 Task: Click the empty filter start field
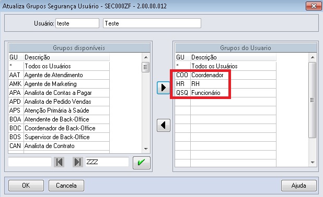pyautogui.click(x=30, y=162)
